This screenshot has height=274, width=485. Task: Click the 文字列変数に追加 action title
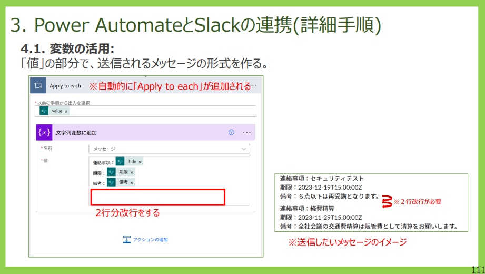76,133
